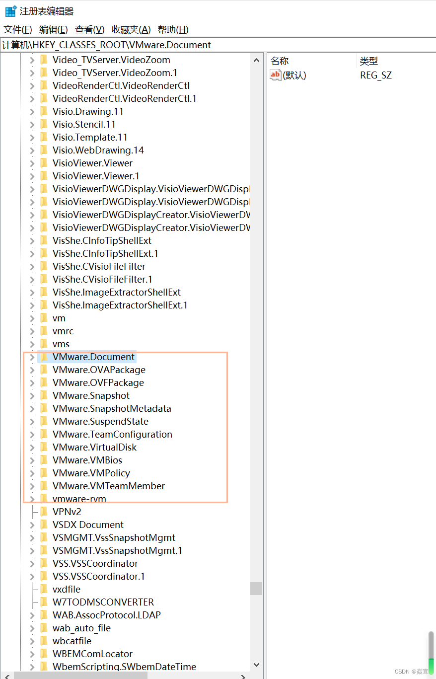This screenshot has width=436, height=679.
Task: Expand the vmrc key
Action: tap(32, 331)
